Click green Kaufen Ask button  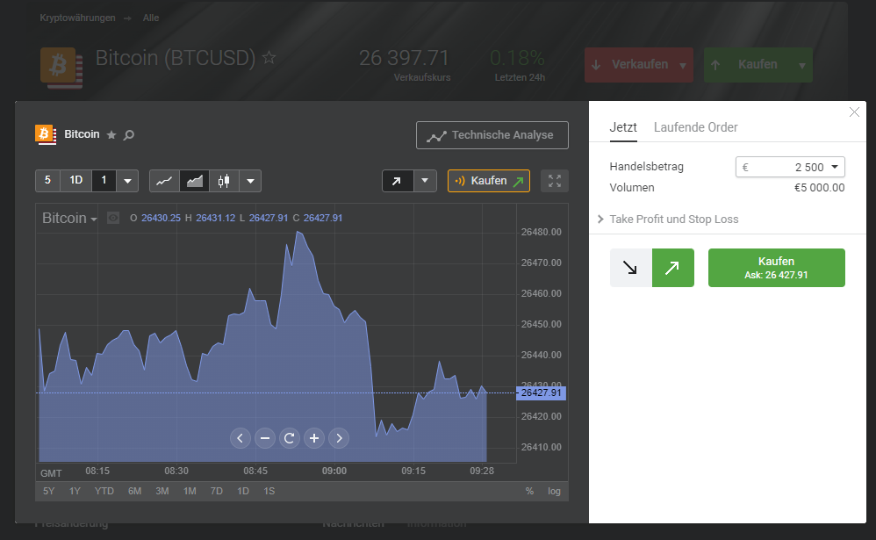point(777,268)
